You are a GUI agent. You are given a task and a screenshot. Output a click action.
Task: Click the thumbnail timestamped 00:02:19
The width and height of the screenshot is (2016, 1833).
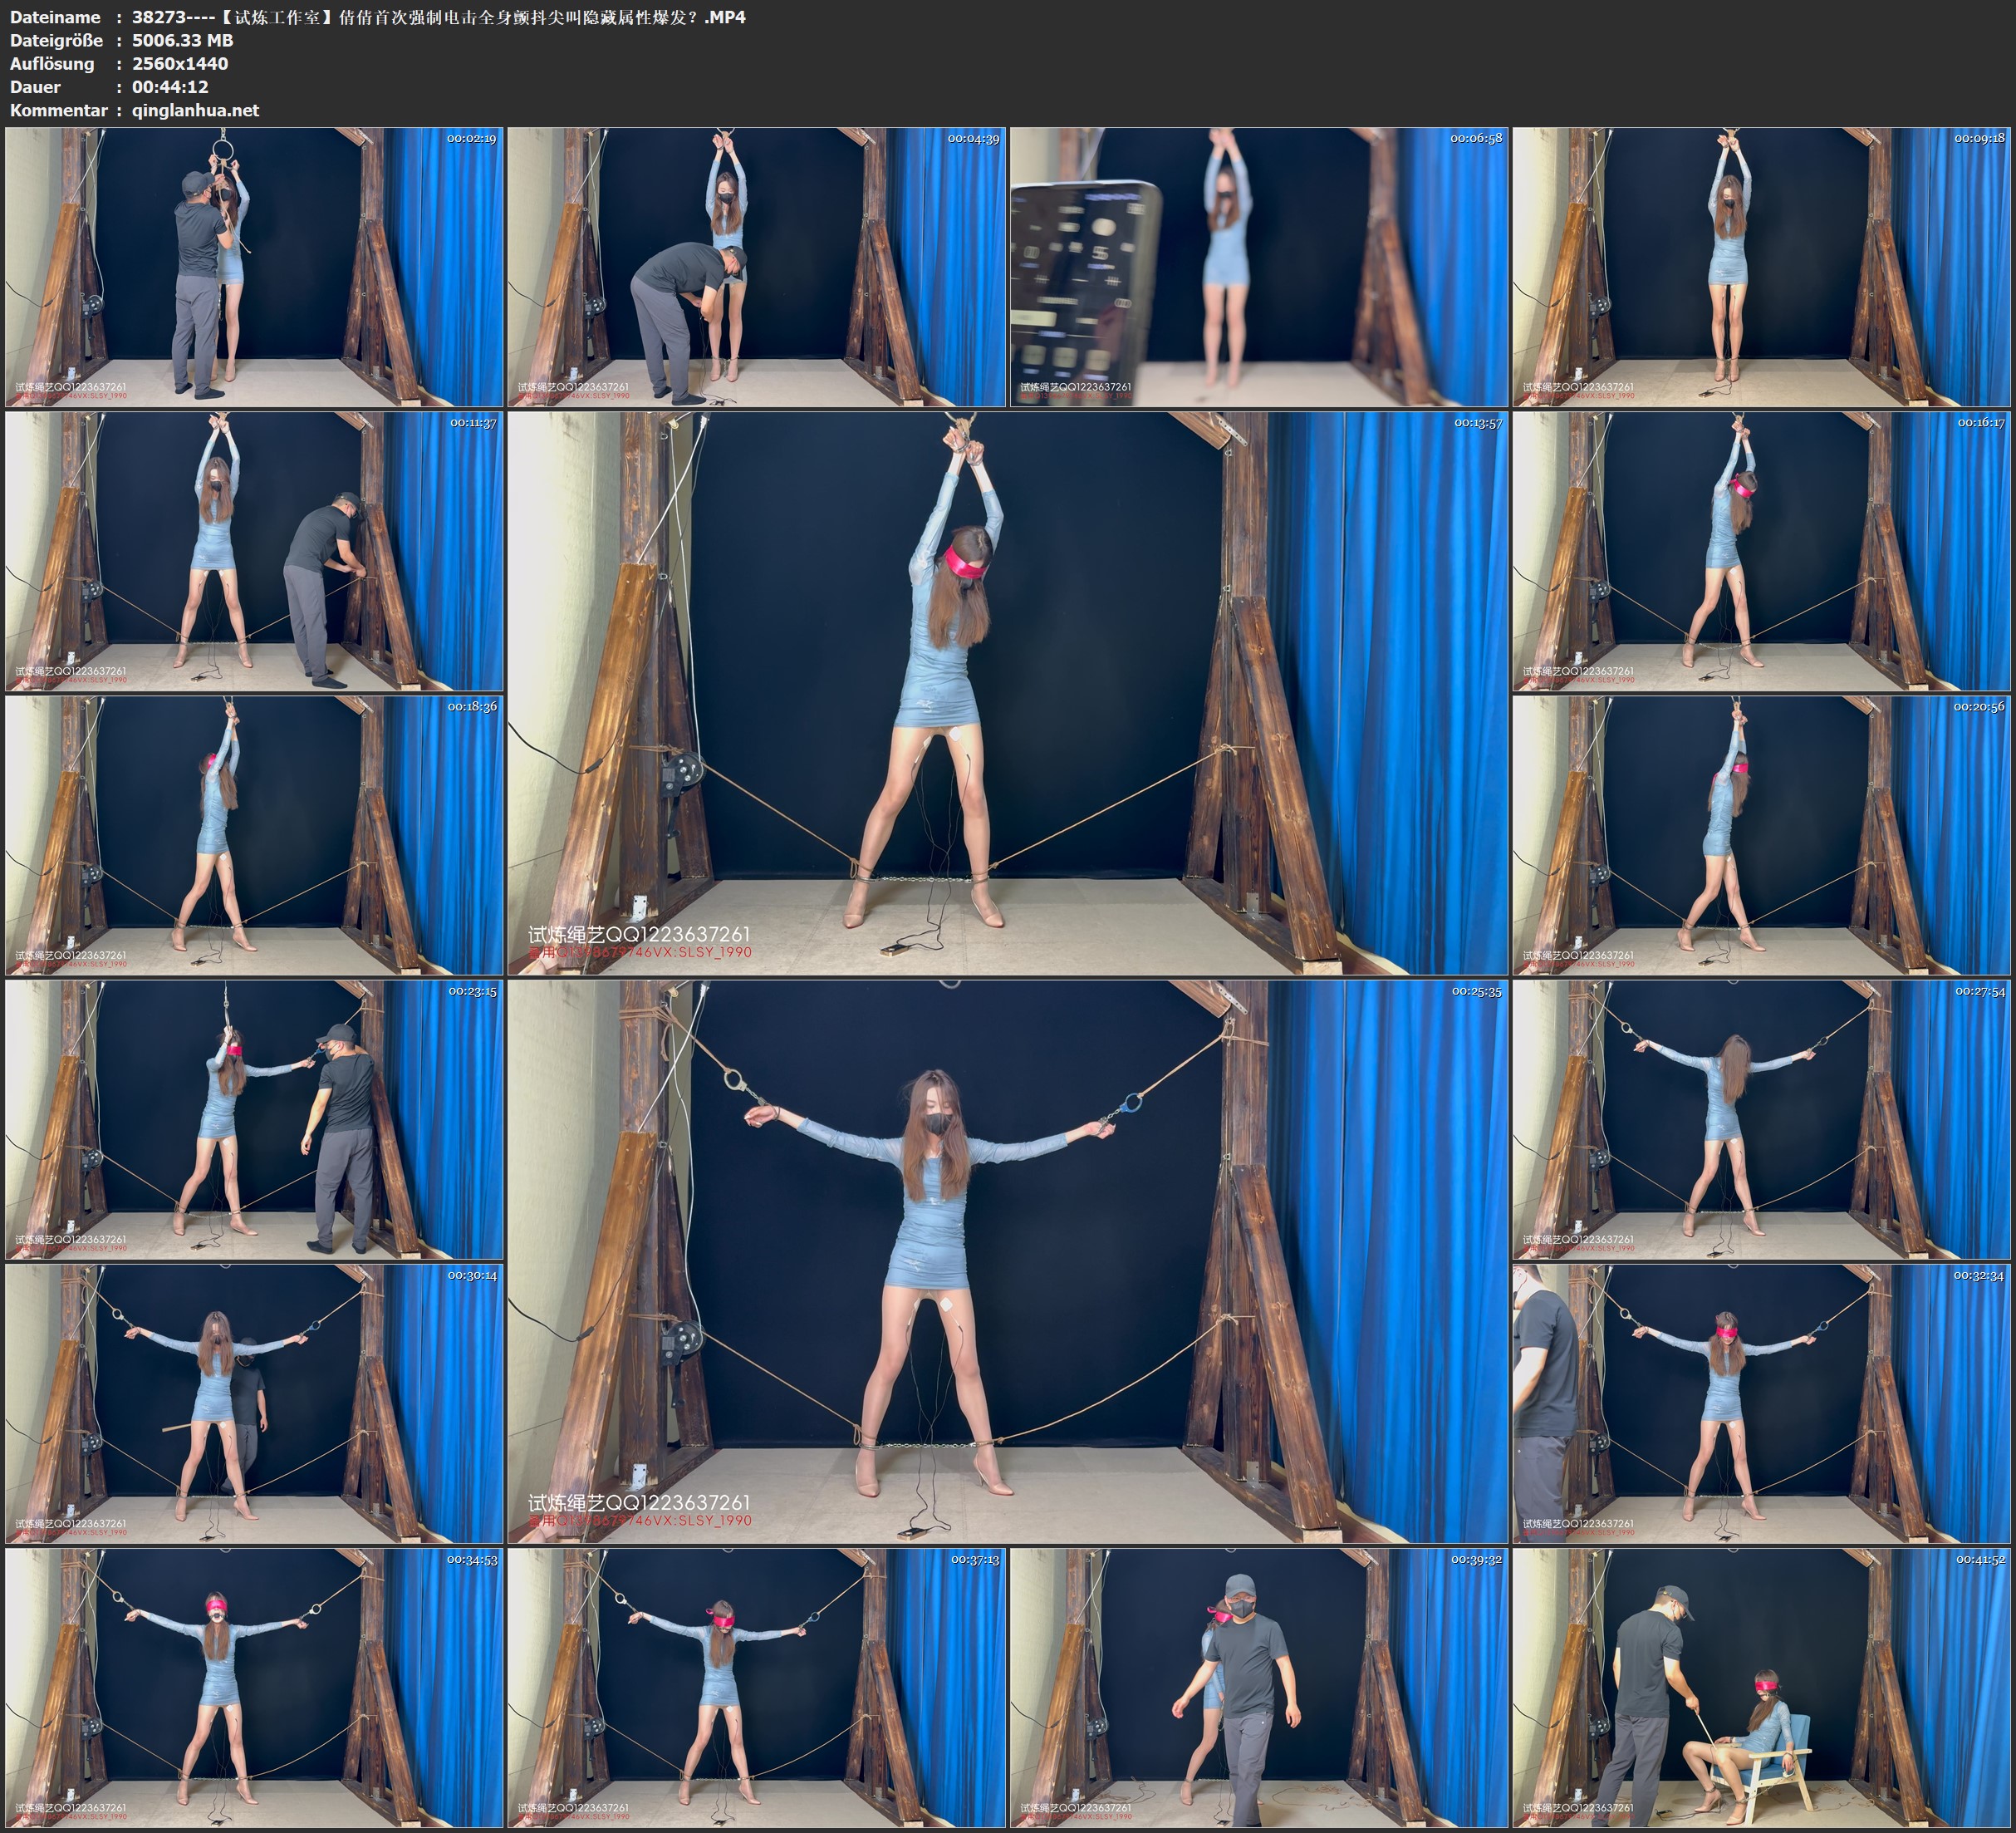254,268
